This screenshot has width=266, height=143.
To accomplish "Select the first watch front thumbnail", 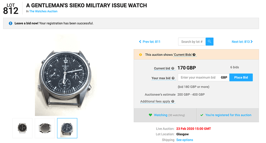I will click(x=22, y=128).
